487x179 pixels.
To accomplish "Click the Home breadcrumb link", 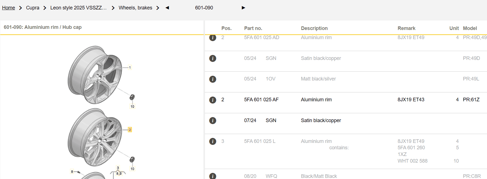I will [9, 8].
